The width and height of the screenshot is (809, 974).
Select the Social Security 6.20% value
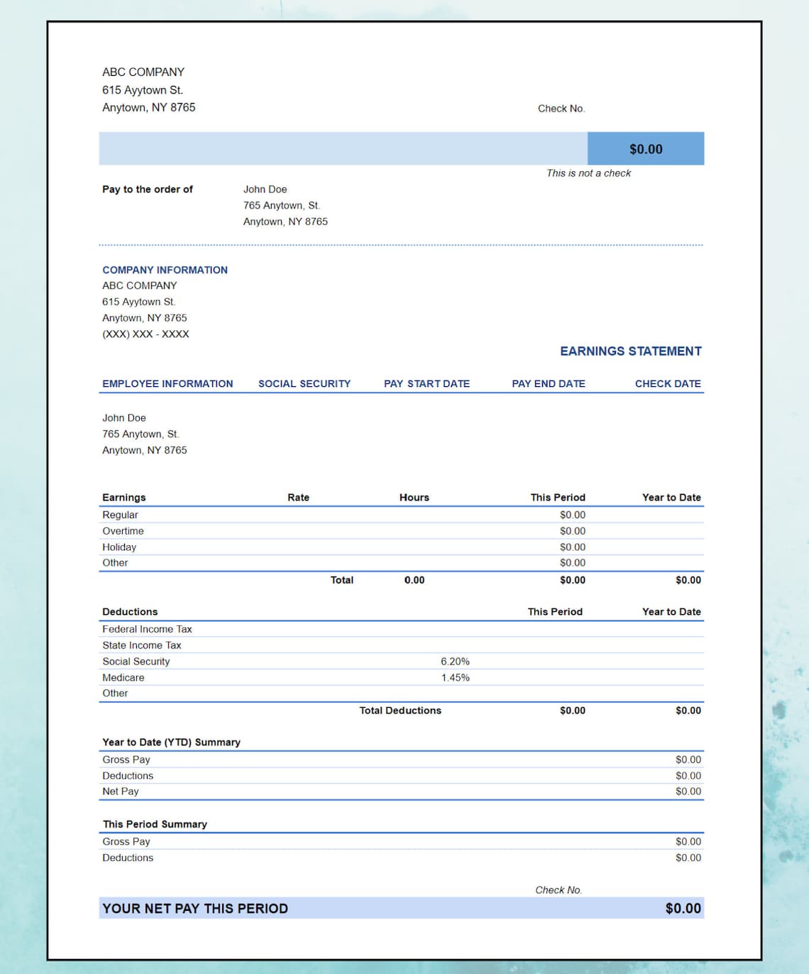[455, 661]
